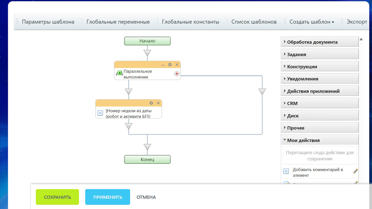Click the Отмена link
The width and height of the screenshot is (372, 209).
146,197
